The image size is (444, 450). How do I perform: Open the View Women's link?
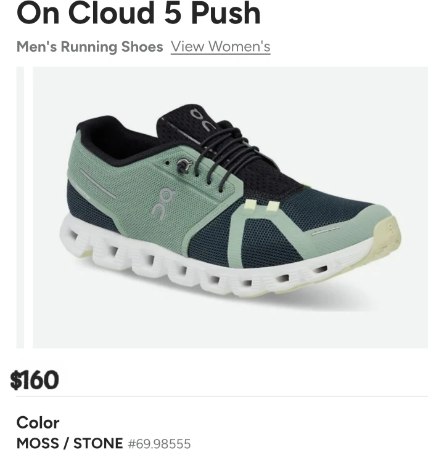220,47
